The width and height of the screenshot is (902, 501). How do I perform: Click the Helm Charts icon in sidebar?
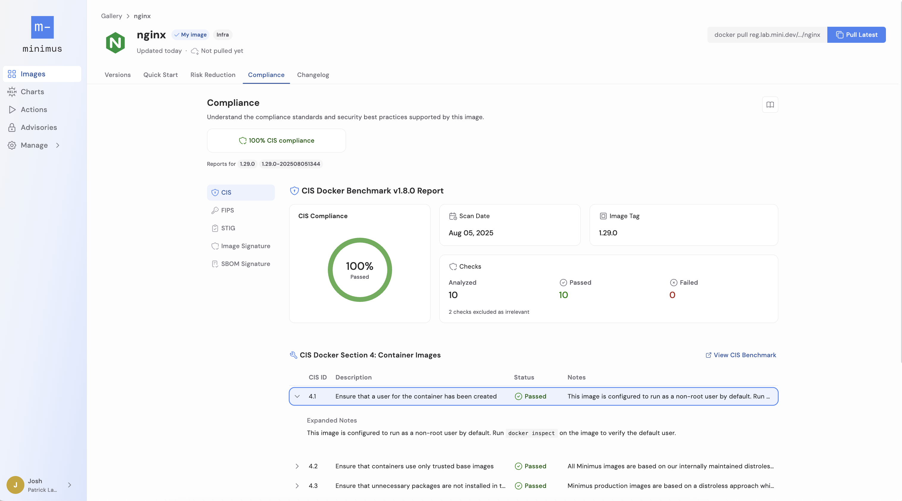[x=12, y=92]
